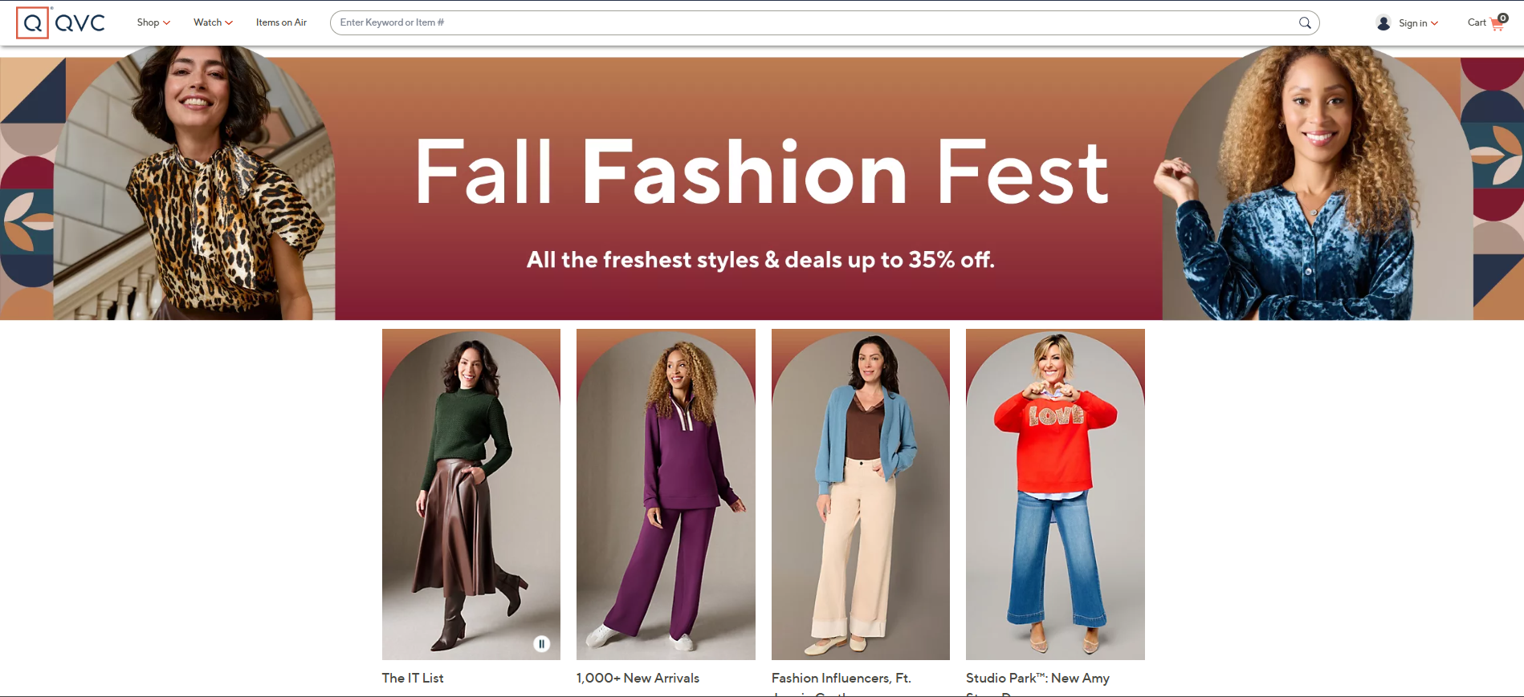Open Studio Park New Amy link
The width and height of the screenshot is (1524, 697).
point(1037,678)
